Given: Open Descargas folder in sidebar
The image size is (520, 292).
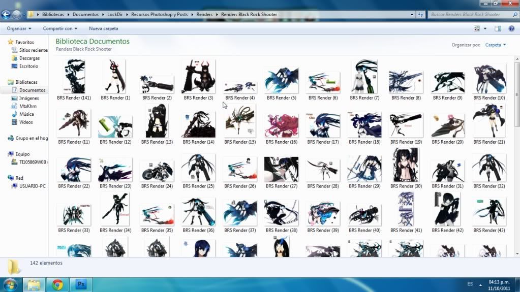Looking at the screenshot, I should click(x=26, y=58).
